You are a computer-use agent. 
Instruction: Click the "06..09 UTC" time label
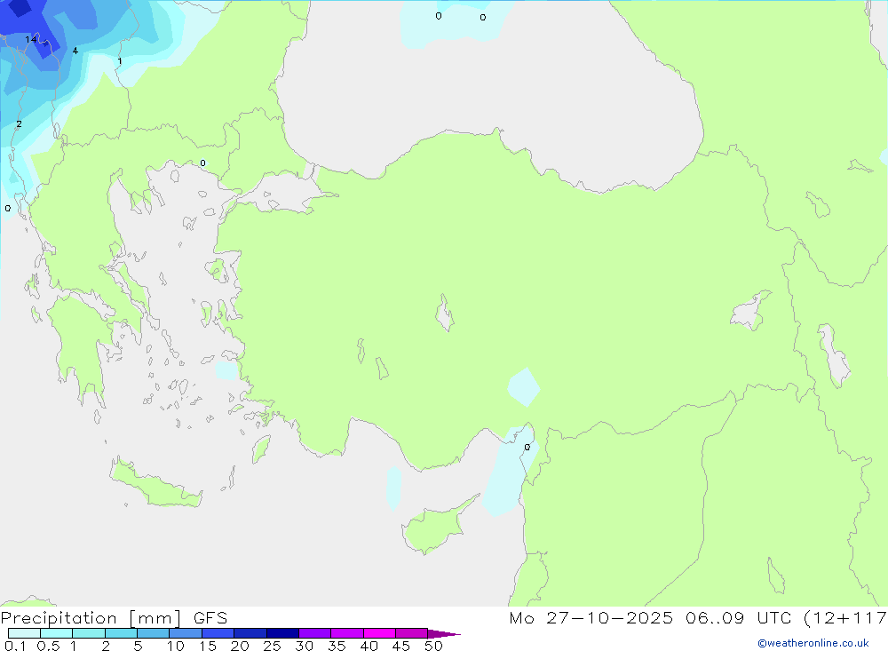point(738,618)
